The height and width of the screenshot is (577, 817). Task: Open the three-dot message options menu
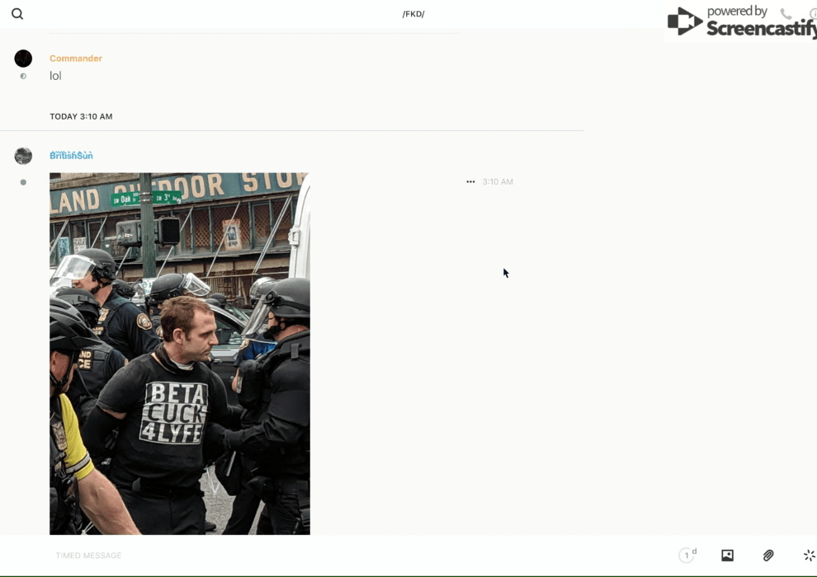pyautogui.click(x=470, y=181)
